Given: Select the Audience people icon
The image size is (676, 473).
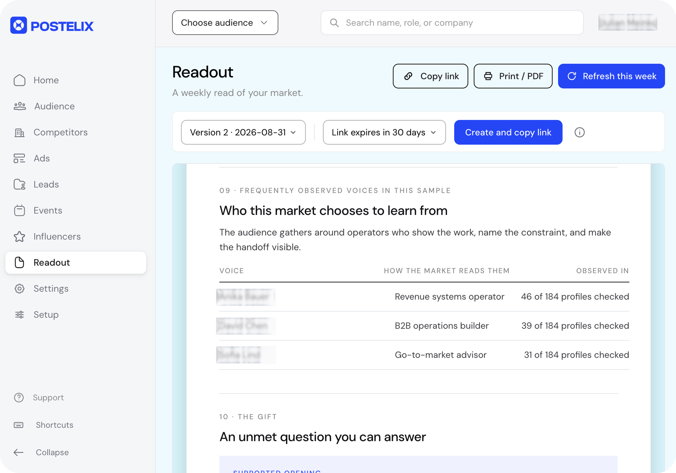Looking at the screenshot, I should coord(20,106).
